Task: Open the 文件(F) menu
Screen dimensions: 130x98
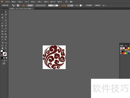Action: (x=7, y=2)
